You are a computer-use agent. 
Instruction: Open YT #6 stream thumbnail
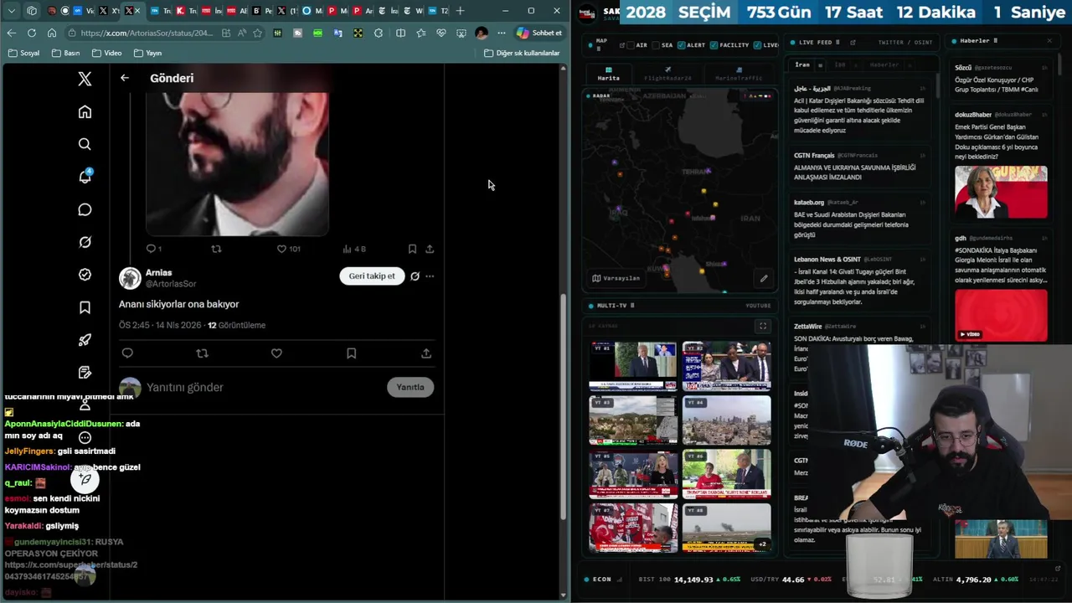click(x=726, y=474)
